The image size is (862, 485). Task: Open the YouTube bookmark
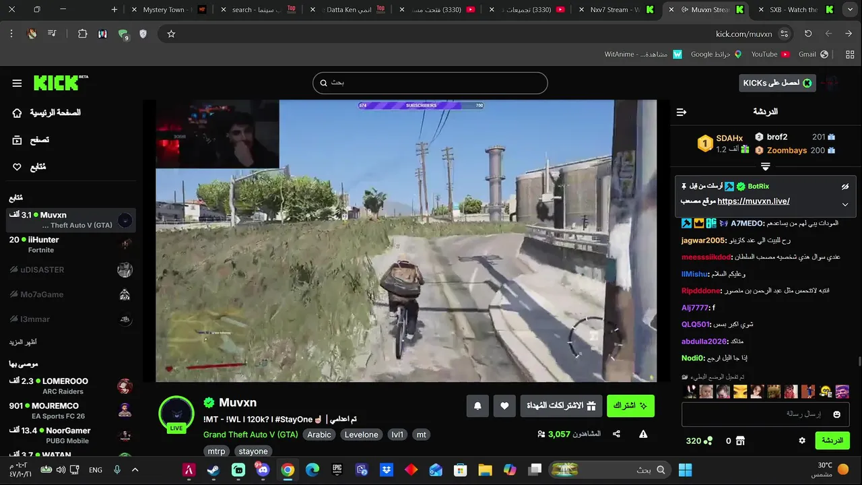[x=770, y=55]
